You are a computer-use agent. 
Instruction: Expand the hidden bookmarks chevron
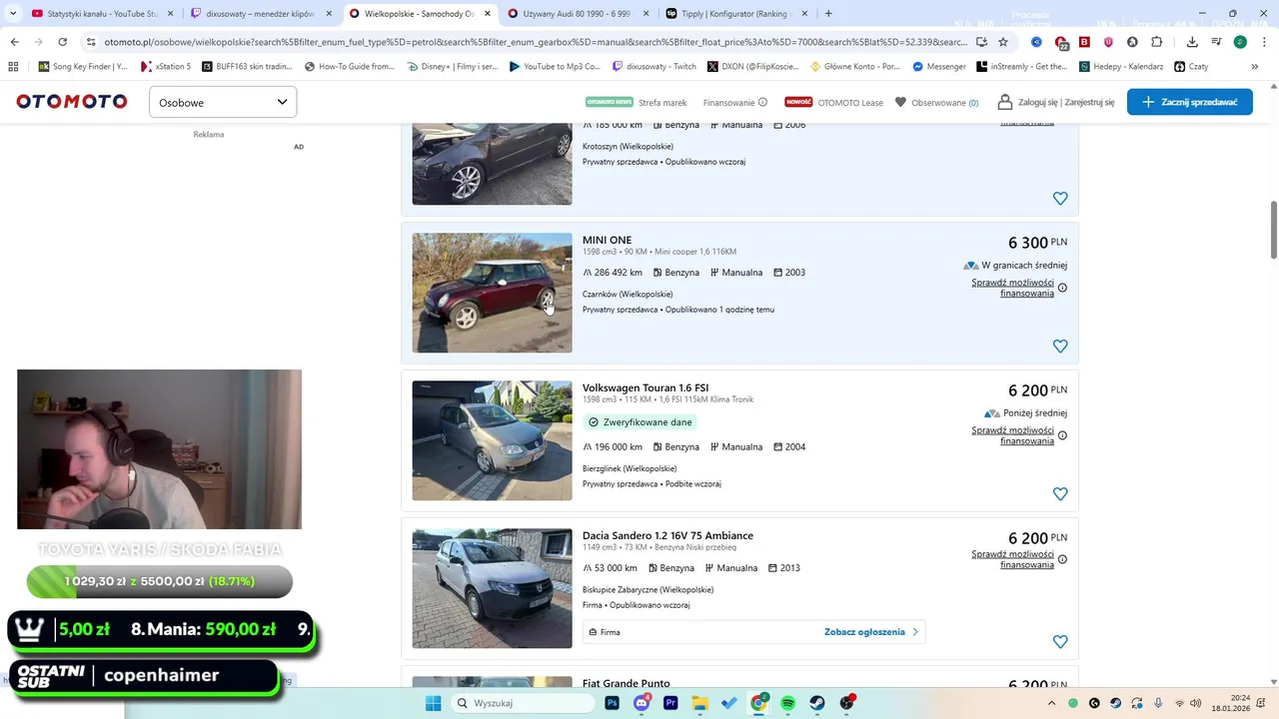coord(1255,66)
